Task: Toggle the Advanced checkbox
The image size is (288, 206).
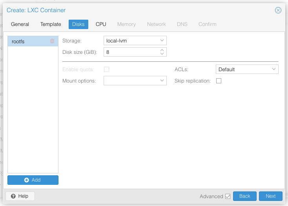Action: tap(228, 196)
